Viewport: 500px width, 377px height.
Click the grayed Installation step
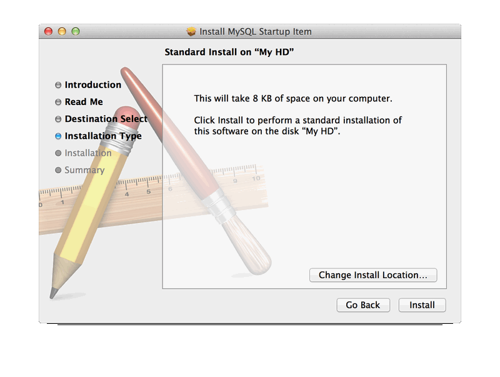pos(88,153)
